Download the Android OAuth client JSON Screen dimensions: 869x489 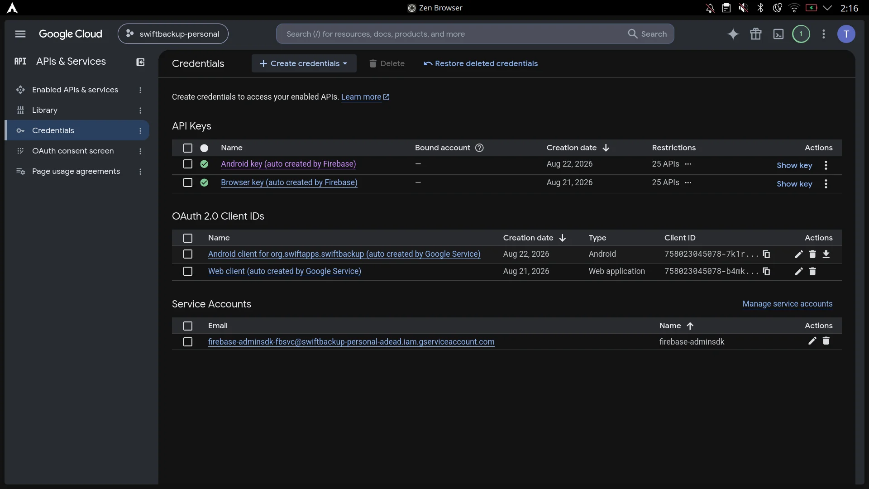(826, 254)
